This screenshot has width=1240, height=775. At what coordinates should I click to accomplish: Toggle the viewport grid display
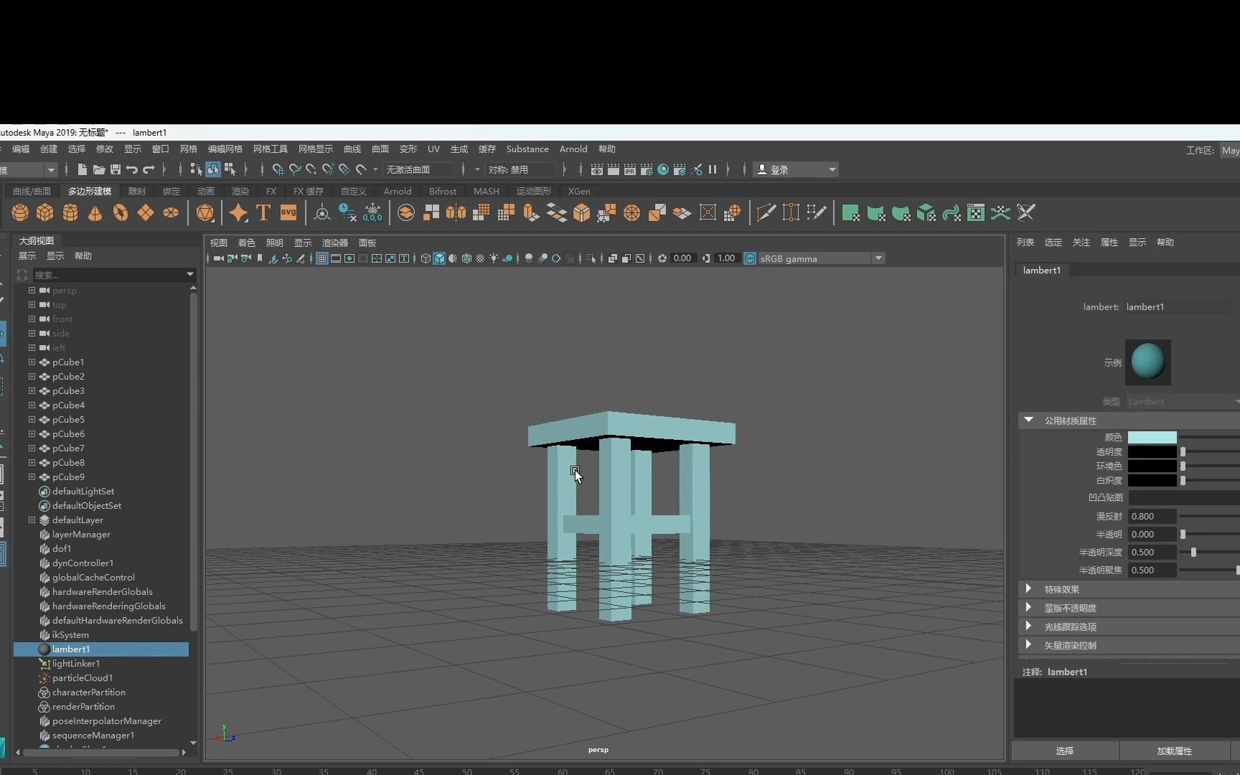(322, 258)
